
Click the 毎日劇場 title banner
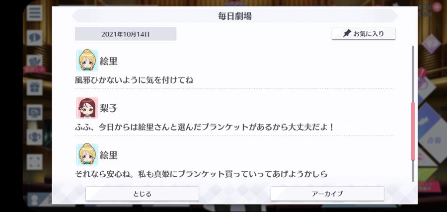pyautogui.click(x=234, y=16)
